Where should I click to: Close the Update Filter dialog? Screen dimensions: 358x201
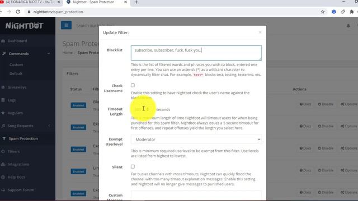click(260, 32)
